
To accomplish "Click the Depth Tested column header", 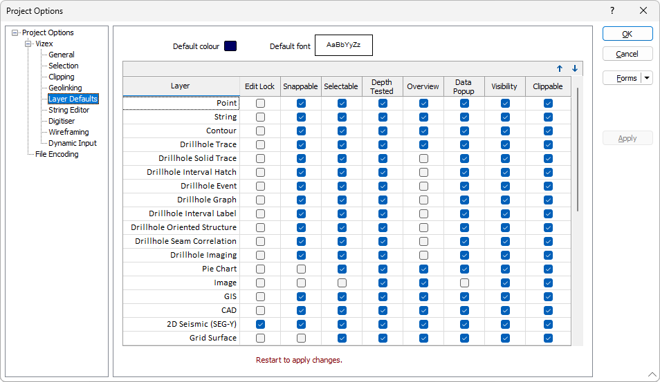I will click(382, 86).
